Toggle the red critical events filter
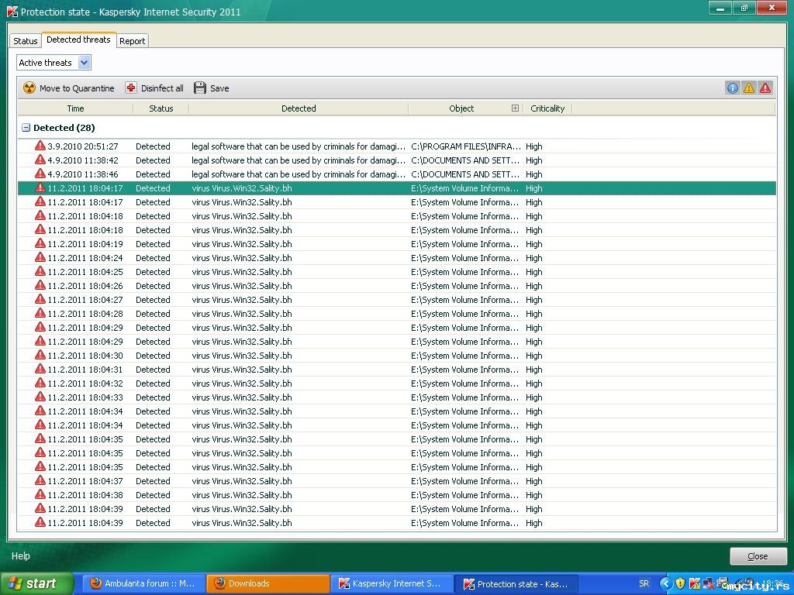794x595 pixels. [x=765, y=88]
